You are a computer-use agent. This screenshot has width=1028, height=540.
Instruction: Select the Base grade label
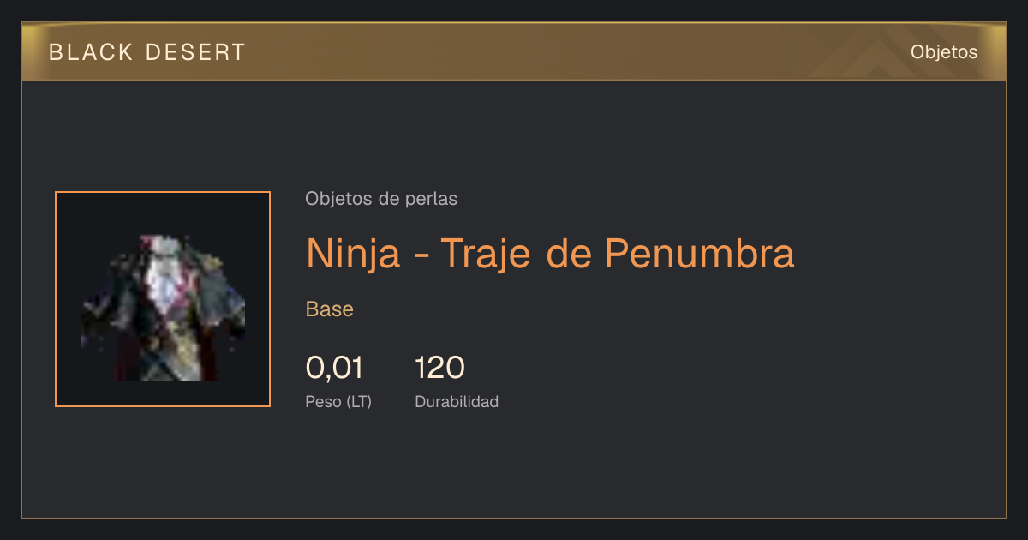pos(330,309)
